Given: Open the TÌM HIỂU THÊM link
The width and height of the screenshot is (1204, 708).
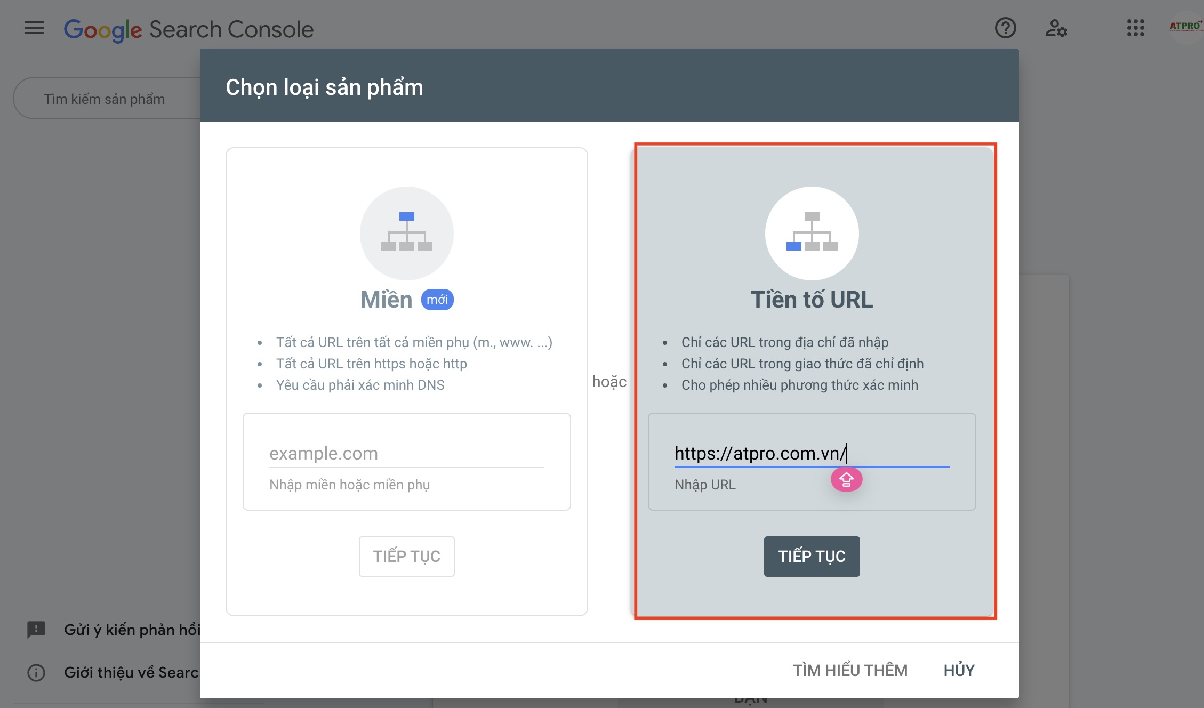Looking at the screenshot, I should coord(850,670).
